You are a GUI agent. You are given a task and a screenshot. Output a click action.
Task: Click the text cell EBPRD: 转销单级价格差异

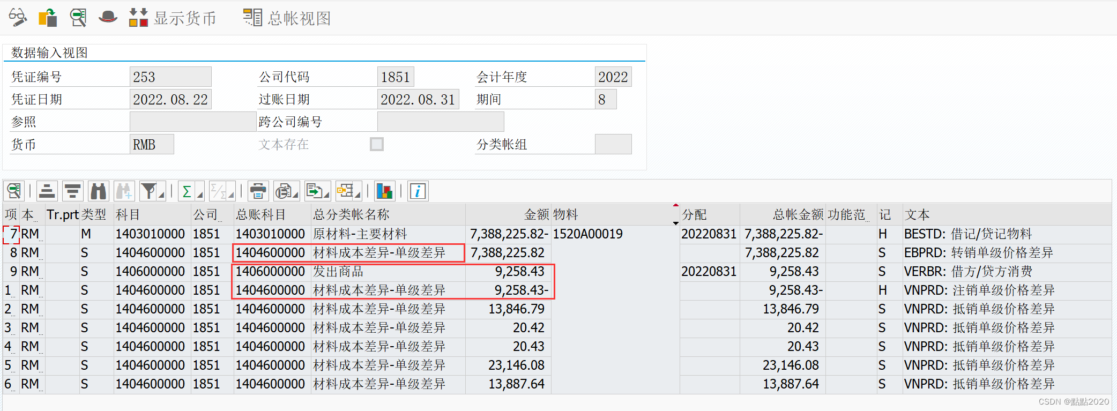click(1007, 253)
